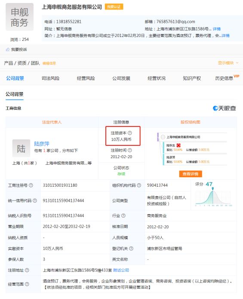Click the red badge next to 陆秋生
Screen dimensions: 243x299
[x=178, y=145]
